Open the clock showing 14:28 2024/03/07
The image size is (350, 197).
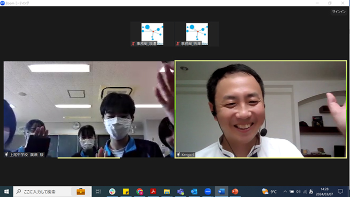coord(324,192)
